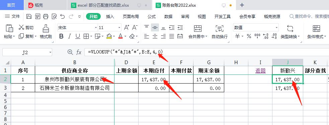
Task: Select the Format Painter (格式刷) tool
Action: pyautogui.click(x=46, y=32)
